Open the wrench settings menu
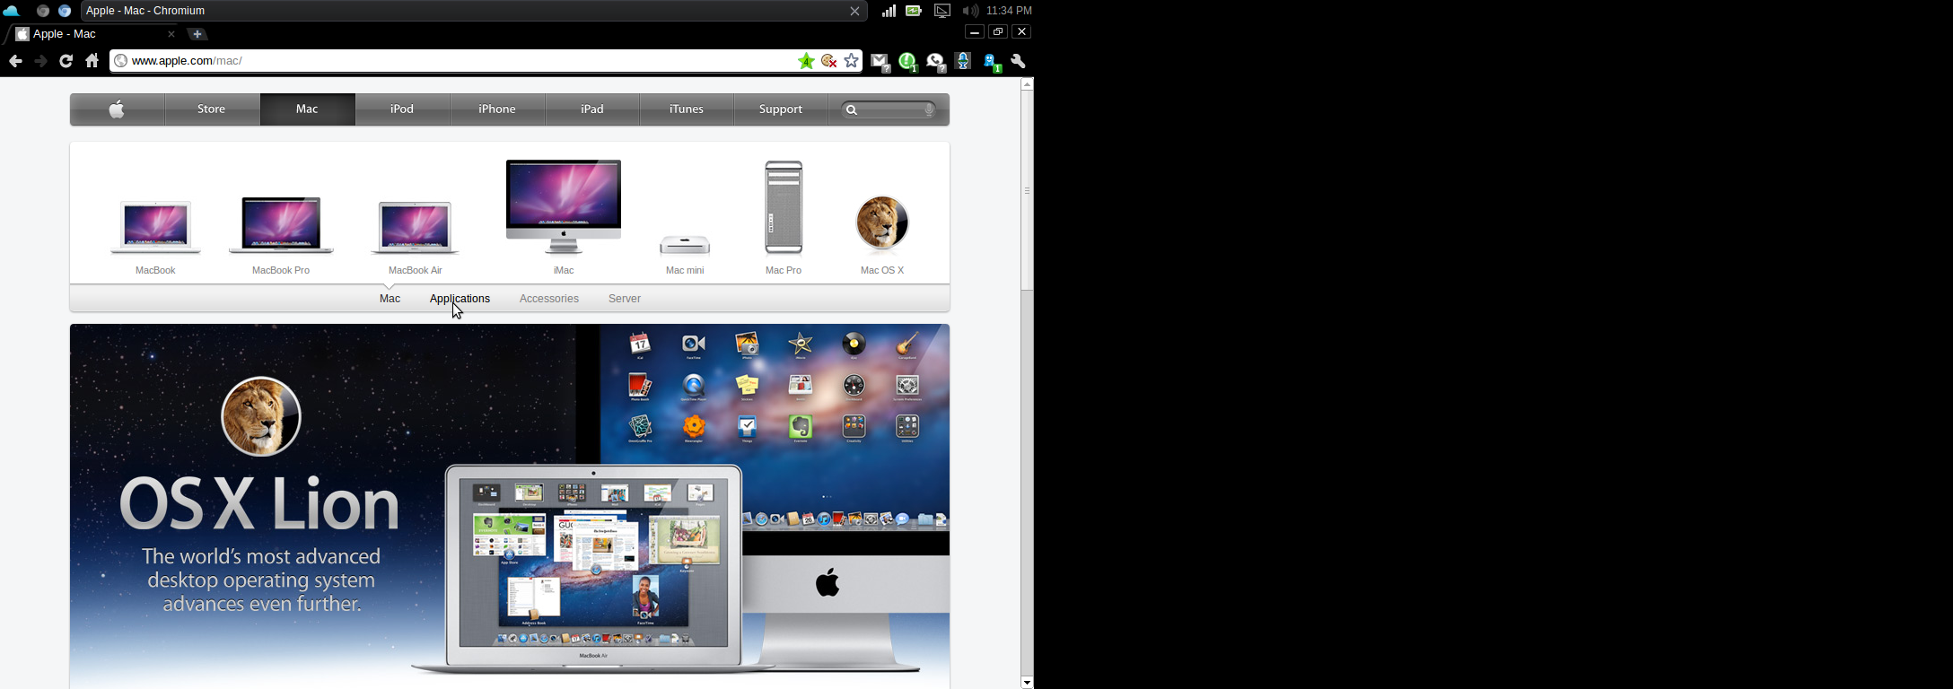1953x689 pixels. click(1019, 62)
